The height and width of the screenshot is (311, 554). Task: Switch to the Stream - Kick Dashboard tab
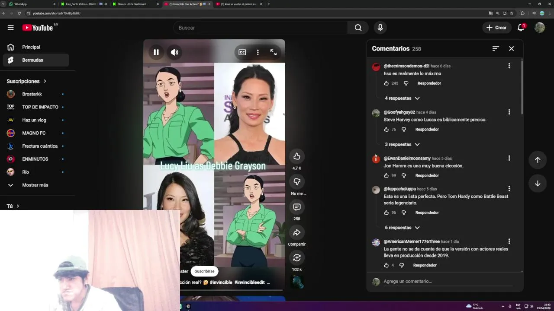pos(135,4)
